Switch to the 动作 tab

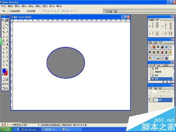pyautogui.click(x=159, y=65)
